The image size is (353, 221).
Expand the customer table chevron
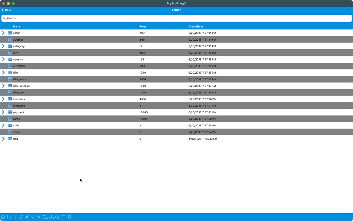pyautogui.click(x=3, y=66)
